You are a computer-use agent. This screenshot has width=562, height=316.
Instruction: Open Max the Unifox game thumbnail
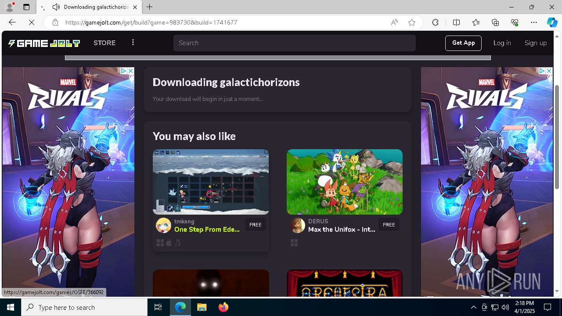pos(345,182)
